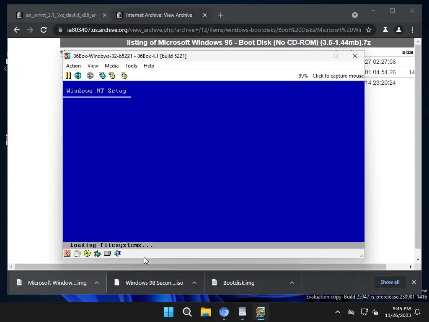Open the 86Box Help menu

pyautogui.click(x=149, y=66)
